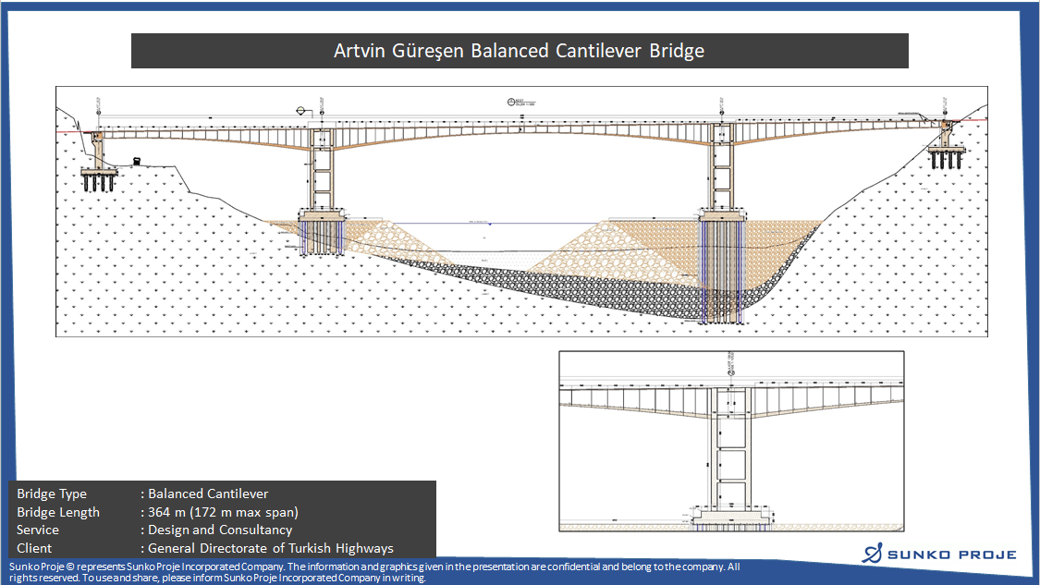Click the "Bridge Type" label

(52, 494)
